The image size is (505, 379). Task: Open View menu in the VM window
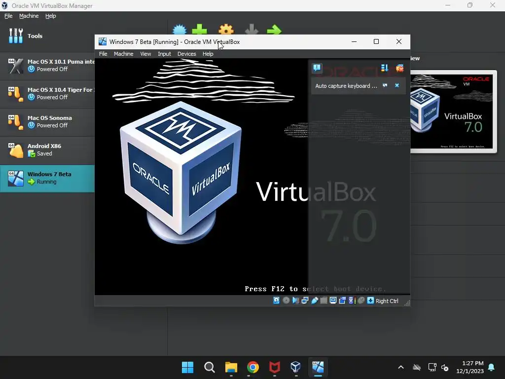[x=145, y=54]
